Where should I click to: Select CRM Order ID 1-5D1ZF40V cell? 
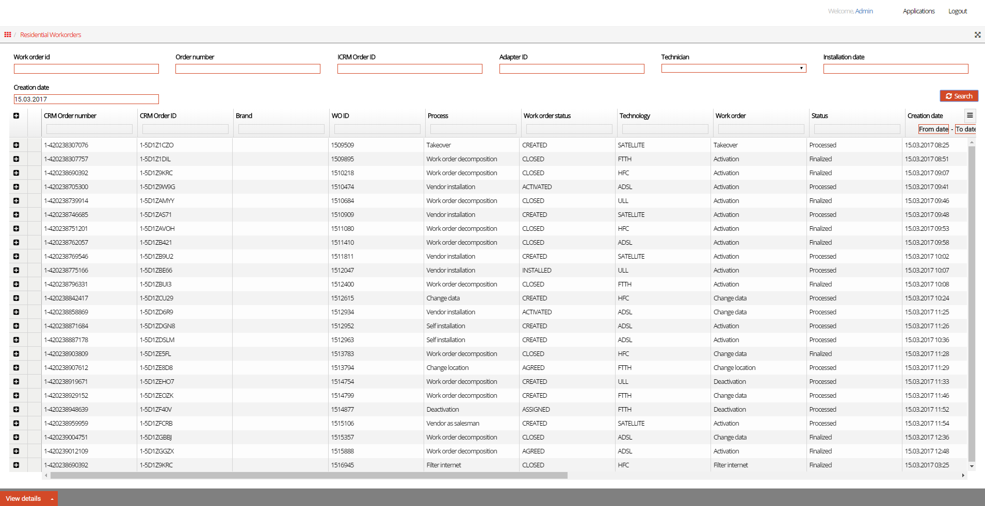(x=185, y=410)
